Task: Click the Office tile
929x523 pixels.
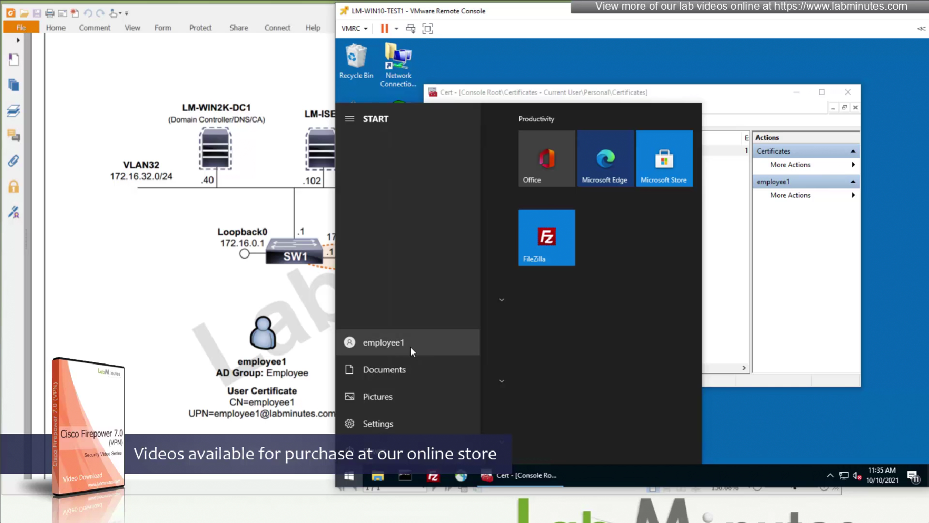Action: [x=546, y=158]
